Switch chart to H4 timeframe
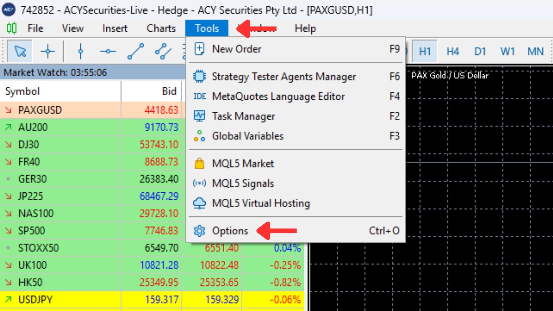 (452, 52)
